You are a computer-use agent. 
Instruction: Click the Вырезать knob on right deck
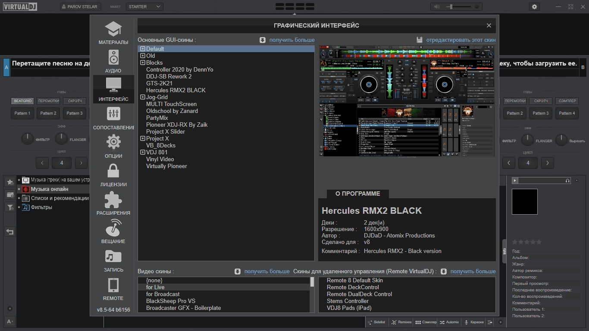(x=561, y=140)
